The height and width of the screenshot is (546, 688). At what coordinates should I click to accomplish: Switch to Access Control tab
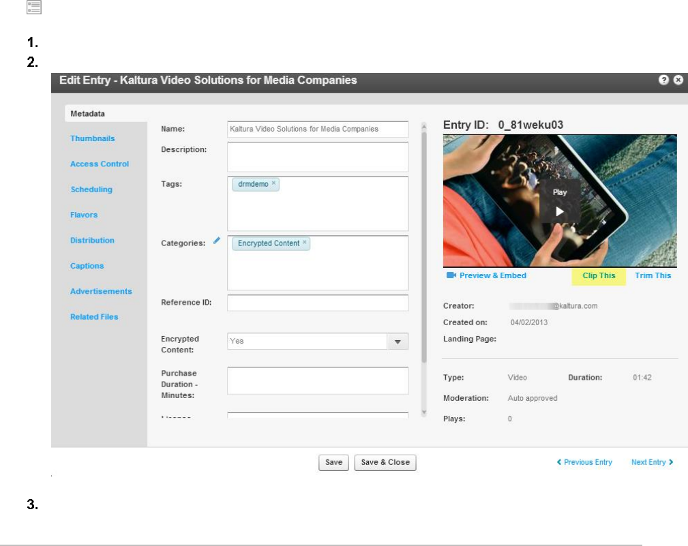[100, 164]
